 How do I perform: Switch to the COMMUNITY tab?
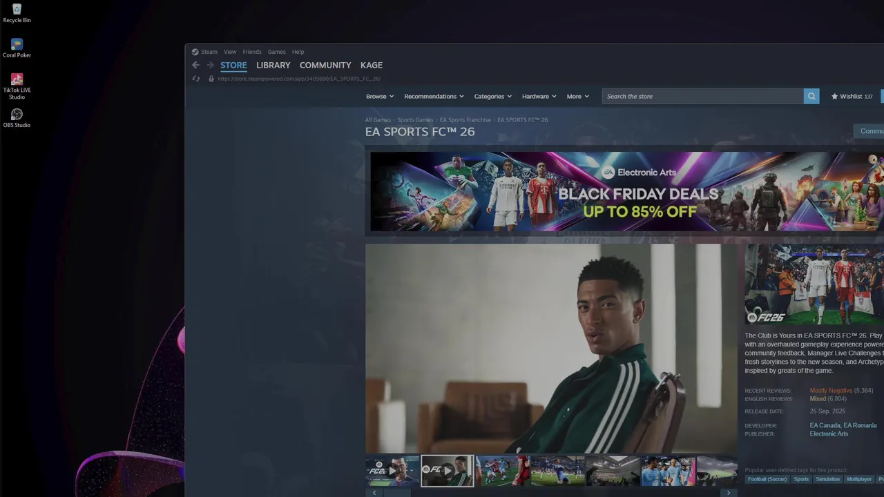[325, 65]
